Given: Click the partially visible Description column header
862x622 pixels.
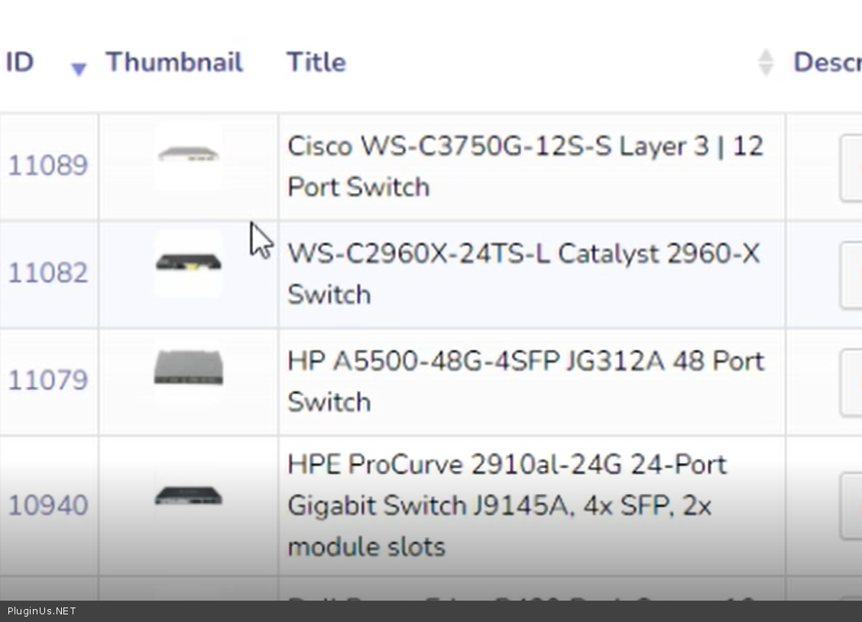Looking at the screenshot, I should [827, 62].
